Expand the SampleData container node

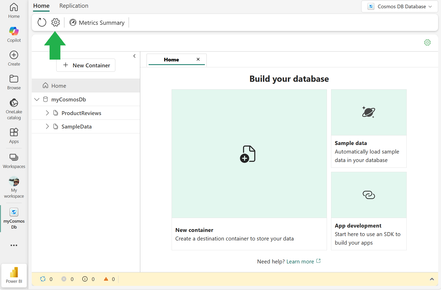tap(47, 126)
